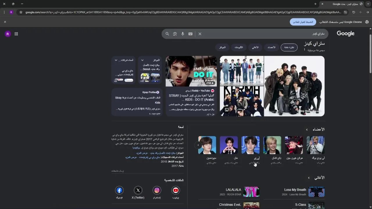Viewport: 372px width, 209px height.
Task: Open the Christmas EveL song
Action: tap(229, 205)
